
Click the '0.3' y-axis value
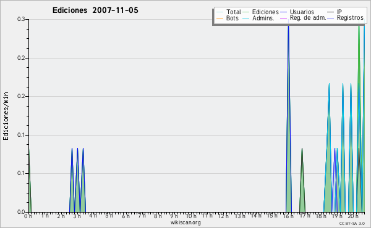21,19
